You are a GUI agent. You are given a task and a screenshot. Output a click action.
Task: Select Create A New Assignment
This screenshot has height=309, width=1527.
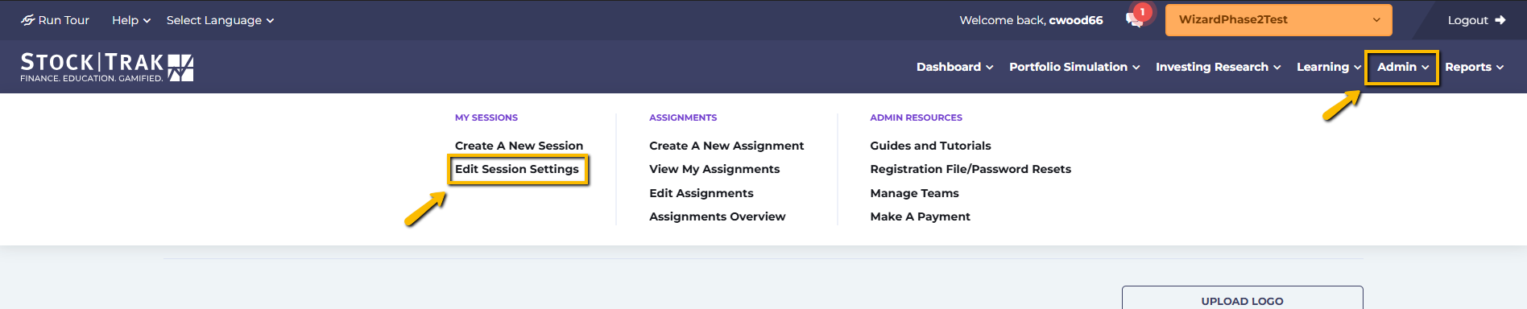click(x=726, y=146)
